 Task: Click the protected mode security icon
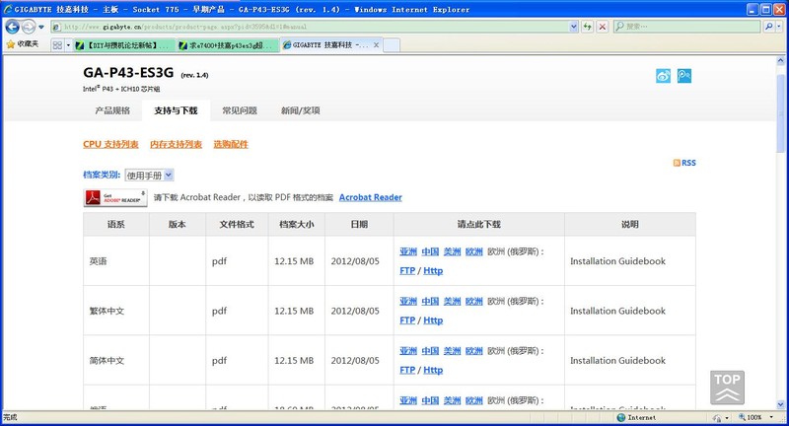(x=717, y=418)
